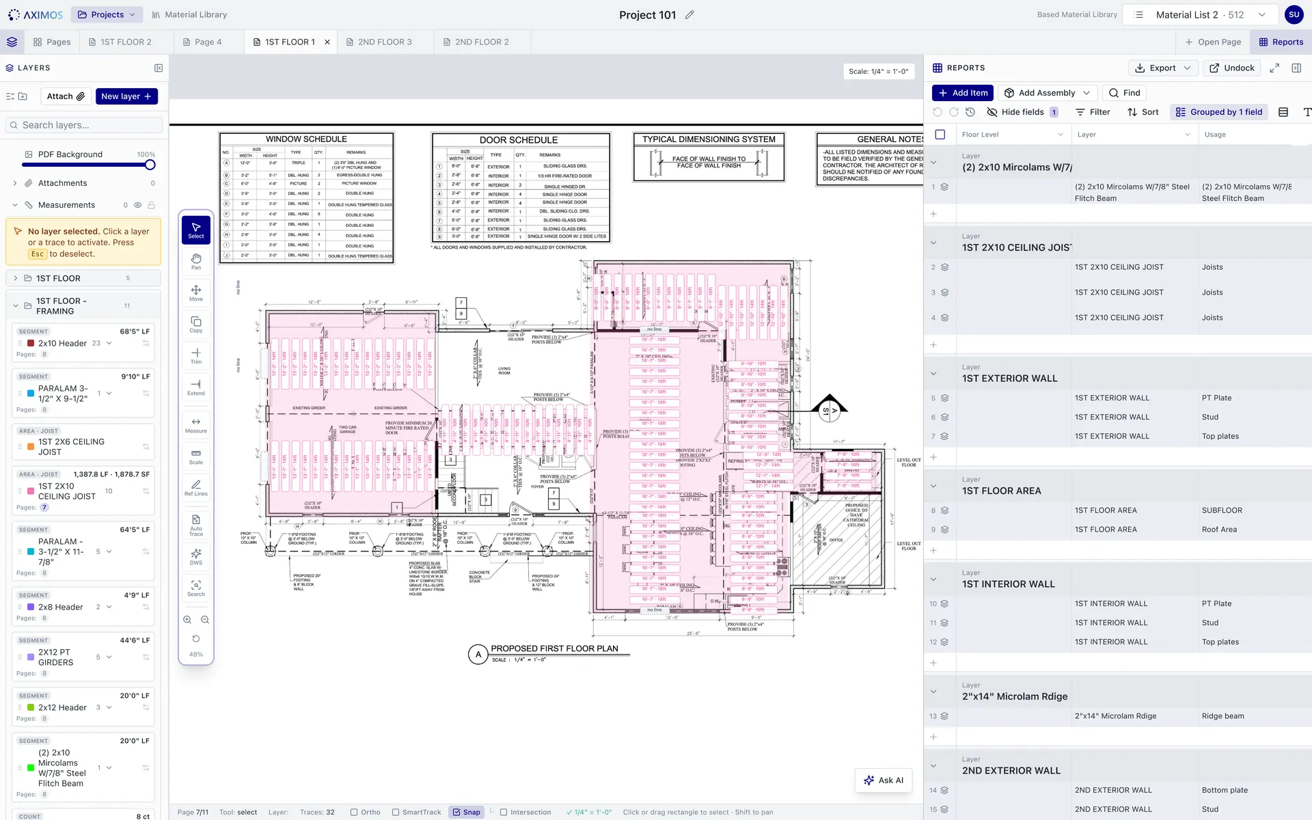Open the Material Library
The image size is (1312, 820).
[x=189, y=14]
